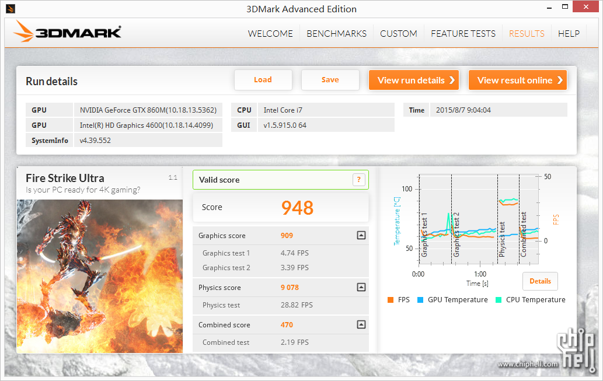
Task: Collapse the Physics score section
Action: point(361,287)
